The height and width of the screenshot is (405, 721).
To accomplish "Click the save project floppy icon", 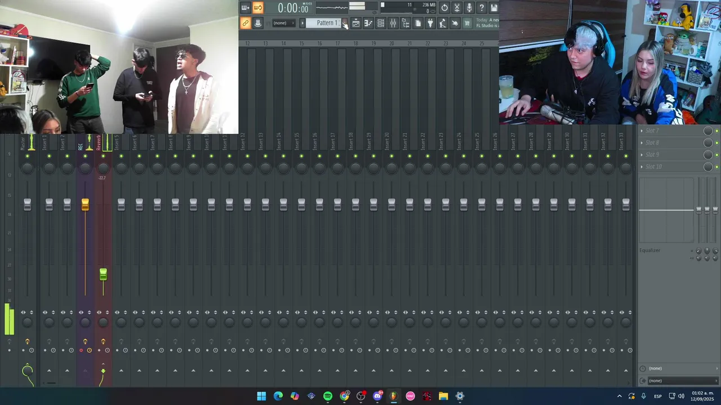I will [494, 8].
